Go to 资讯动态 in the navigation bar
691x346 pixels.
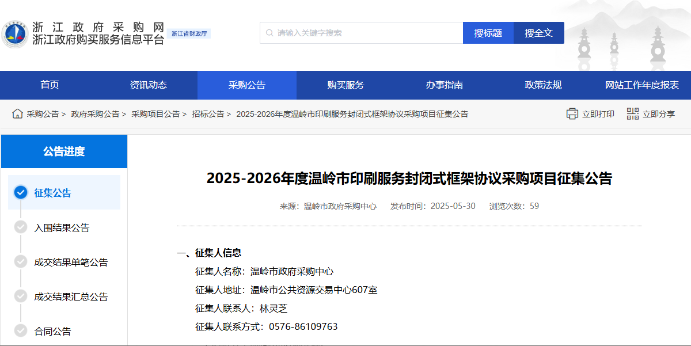coord(148,85)
